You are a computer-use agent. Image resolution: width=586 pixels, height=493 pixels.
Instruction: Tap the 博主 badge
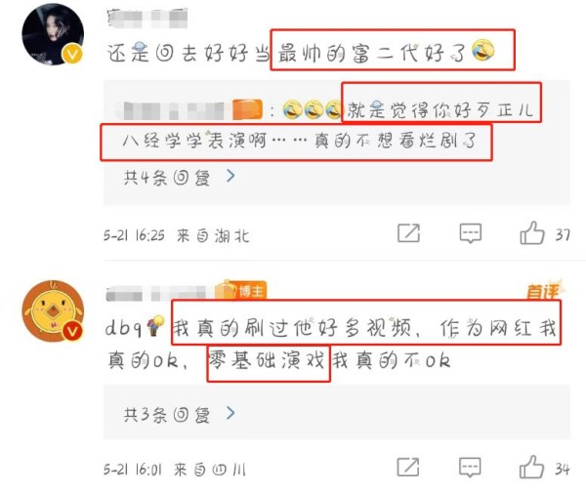tap(242, 290)
